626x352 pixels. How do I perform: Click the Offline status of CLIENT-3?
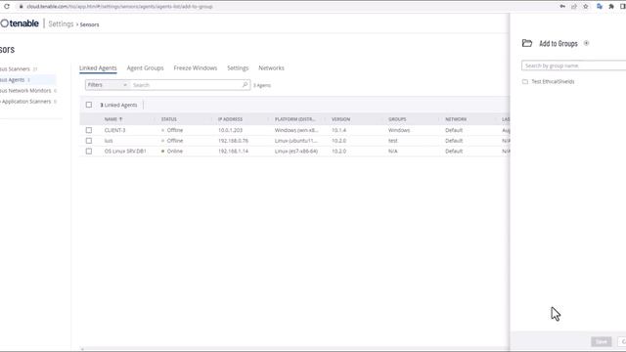tap(172, 130)
